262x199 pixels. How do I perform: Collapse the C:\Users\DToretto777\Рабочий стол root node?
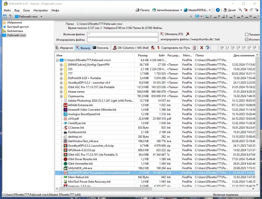58,60
